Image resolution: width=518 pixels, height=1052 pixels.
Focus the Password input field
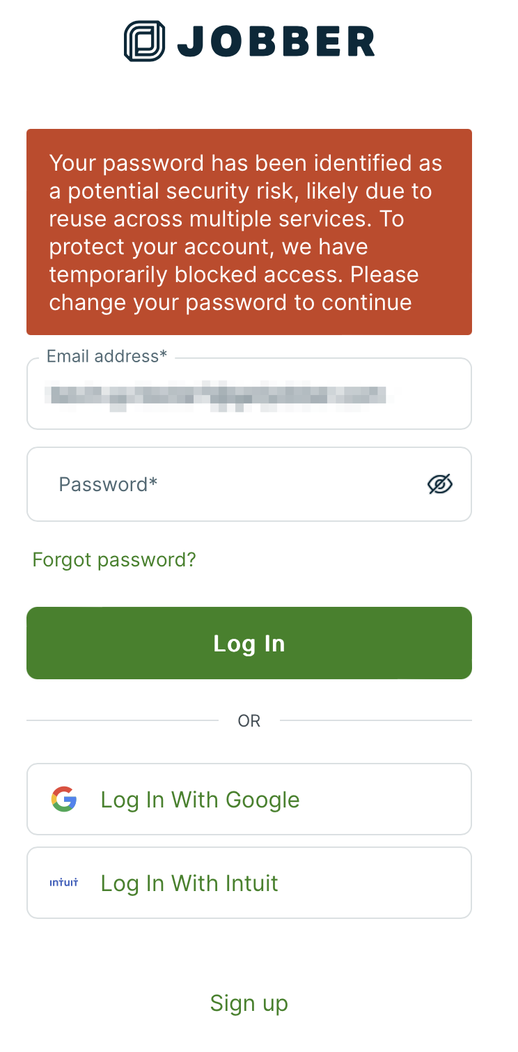coord(249,484)
